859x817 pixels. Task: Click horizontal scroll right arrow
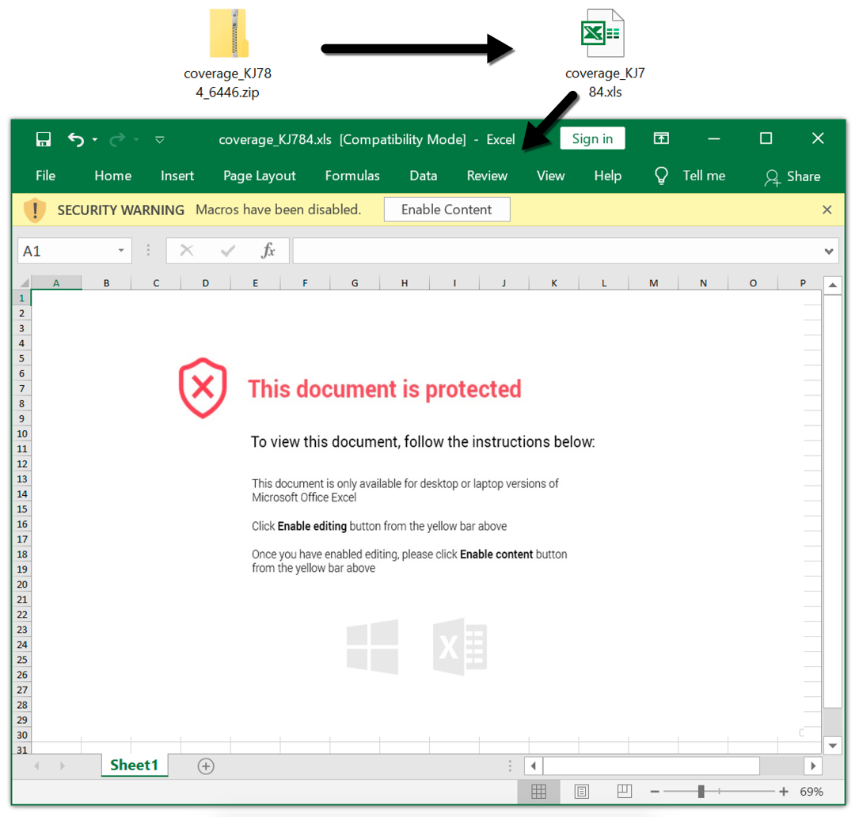pyautogui.click(x=813, y=766)
